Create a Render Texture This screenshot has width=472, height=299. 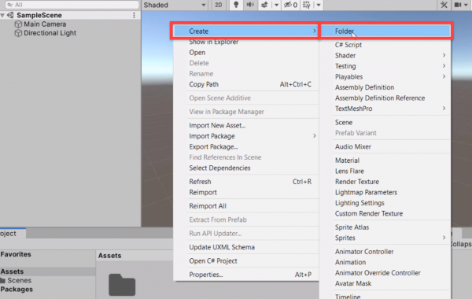click(357, 182)
